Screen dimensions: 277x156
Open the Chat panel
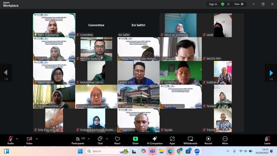coord(100,140)
